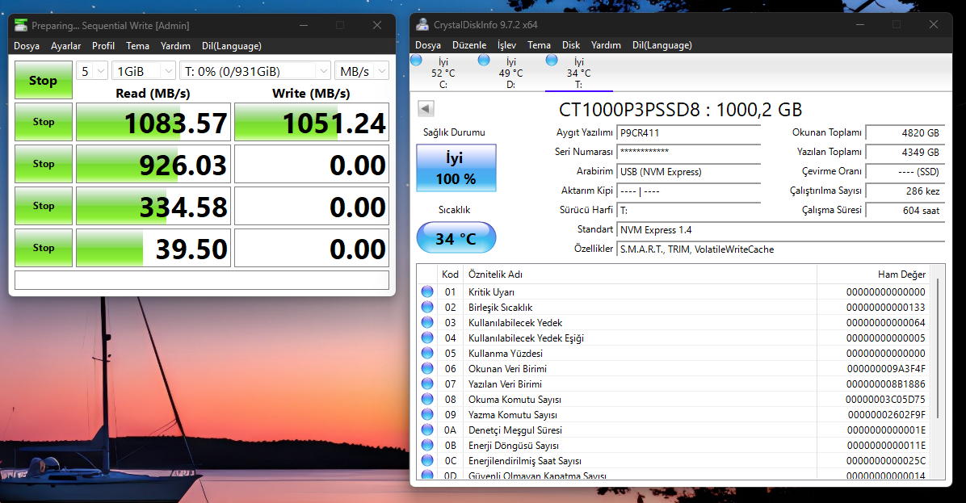Click the Yazılan Toplamı value 4349 GB
The height and width of the screenshot is (503, 966).
pos(905,152)
